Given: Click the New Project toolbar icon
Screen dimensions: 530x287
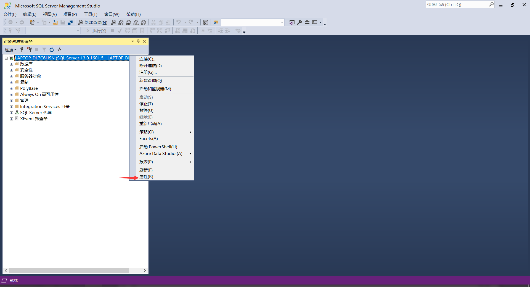Looking at the screenshot, I should click(x=32, y=22).
